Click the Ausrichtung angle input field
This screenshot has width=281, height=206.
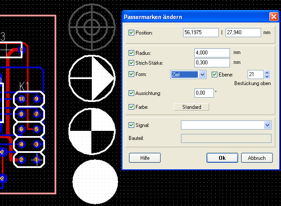204,93
